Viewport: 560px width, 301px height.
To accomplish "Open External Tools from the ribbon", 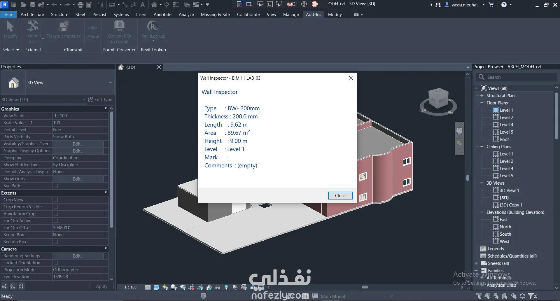I will pos(33,32).
